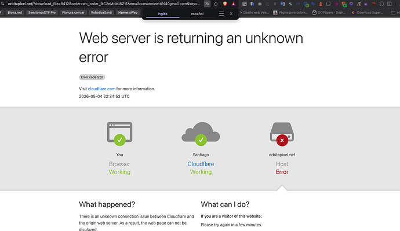Screen dimensions: 400x231
Task: Open the Bioka.red bookmark
Action: coord(14,13)
